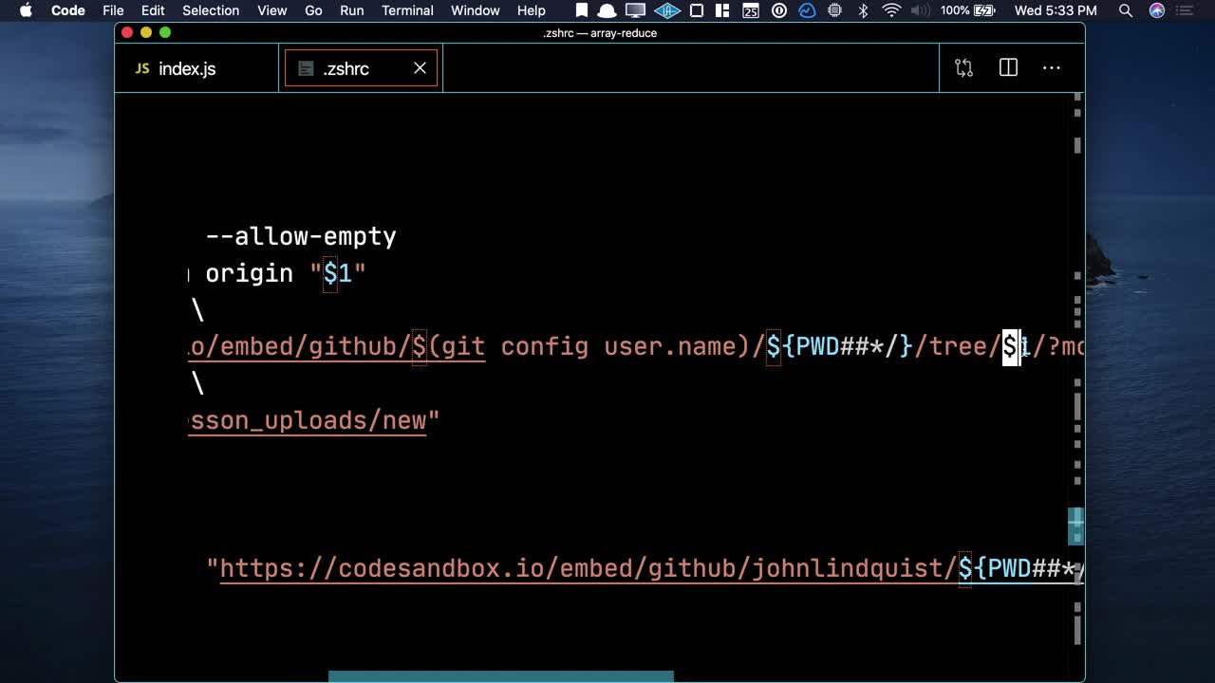Click the Bluetooth menu bar icon
This screenshot has height=683, width=1215.
[x=863, y=10]
